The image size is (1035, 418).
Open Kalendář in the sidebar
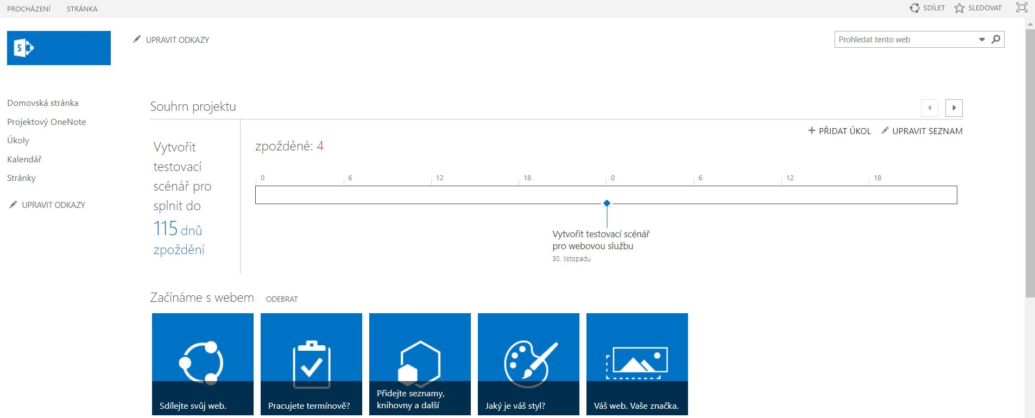click(24, 160)
